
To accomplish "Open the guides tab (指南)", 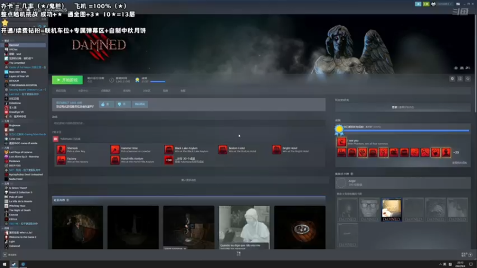I will [x=165, y=91].
